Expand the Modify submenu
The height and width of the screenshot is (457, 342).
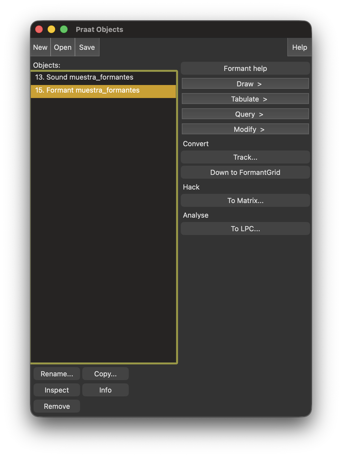[245, 129]
